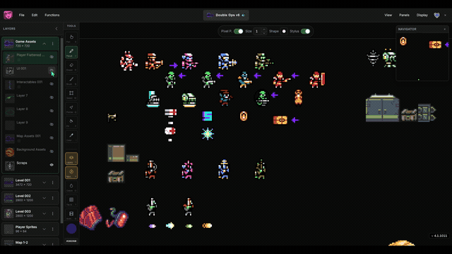Viewport: 452px width, 254px height.
Task: Increase brush Size with up stepper
Action: 264,30
